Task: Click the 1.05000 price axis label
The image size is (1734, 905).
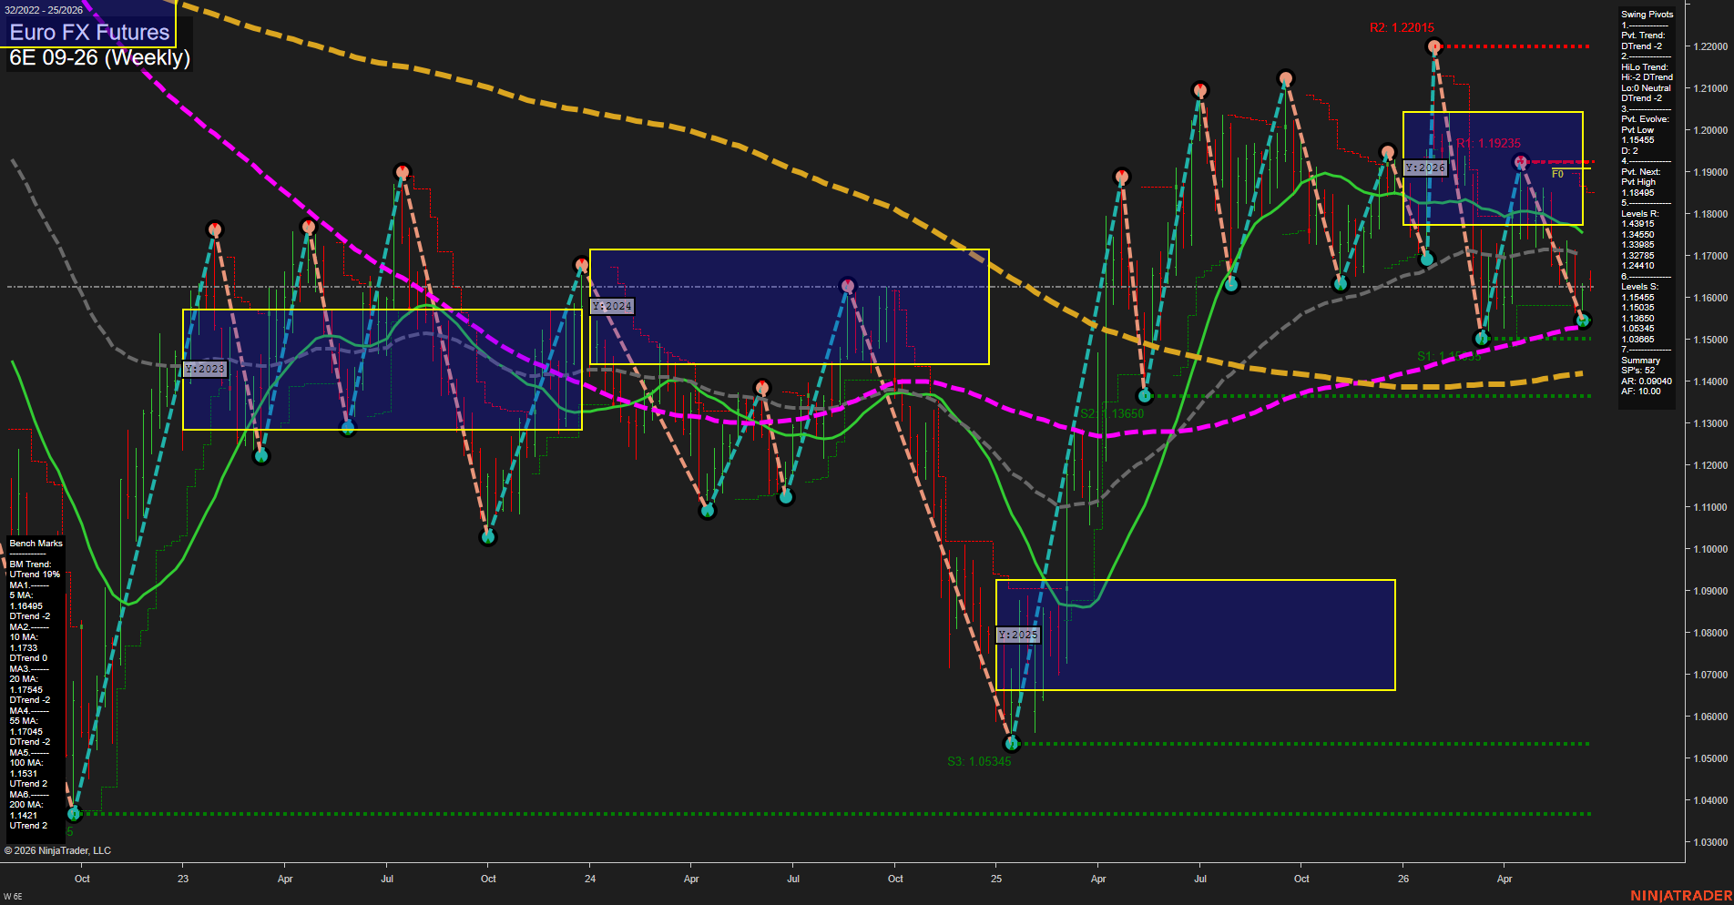Action: 1709,758
